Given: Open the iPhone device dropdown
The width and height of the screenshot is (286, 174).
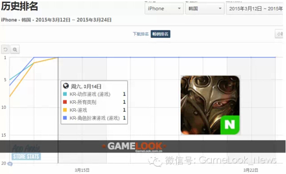Looking at the screenshot, I should click(x=164, y=8).
